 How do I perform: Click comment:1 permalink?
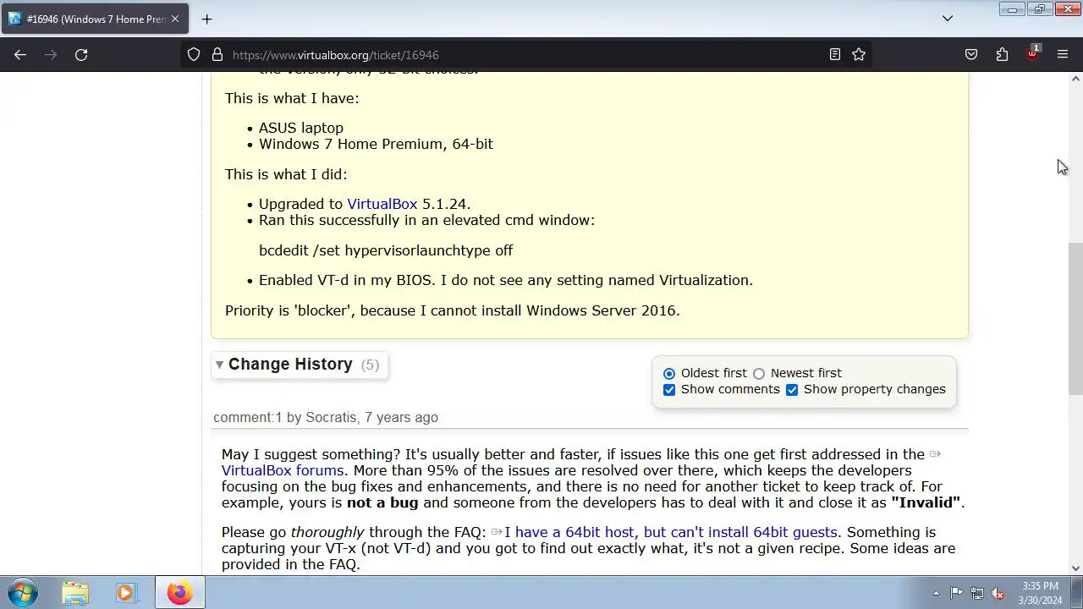click(247, 417)
